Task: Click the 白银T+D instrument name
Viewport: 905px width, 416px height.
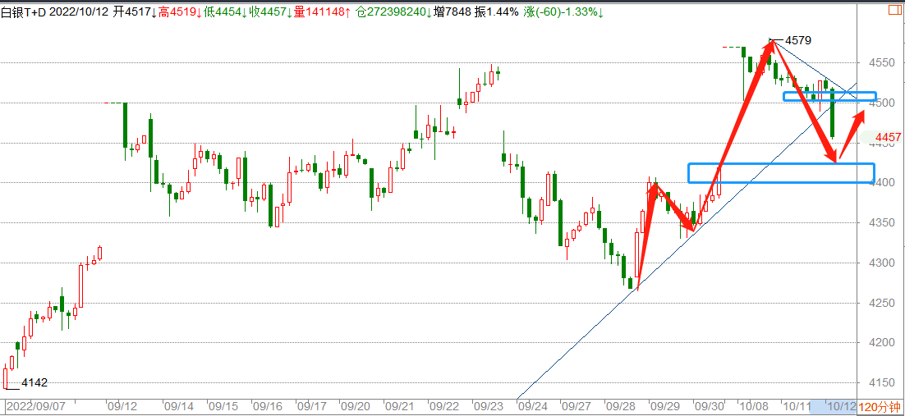Action: point(24,12)
